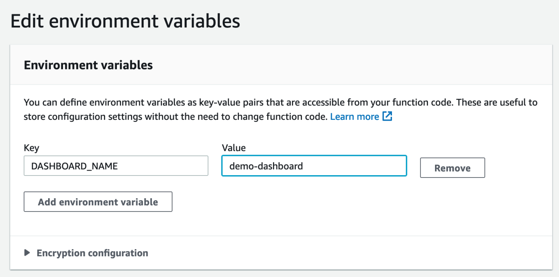The width and height of the screenshot is (559, 277).
Task: Remove the demo-dashboard environment variable
Action: pyautogui.click(x=452, y=168)
